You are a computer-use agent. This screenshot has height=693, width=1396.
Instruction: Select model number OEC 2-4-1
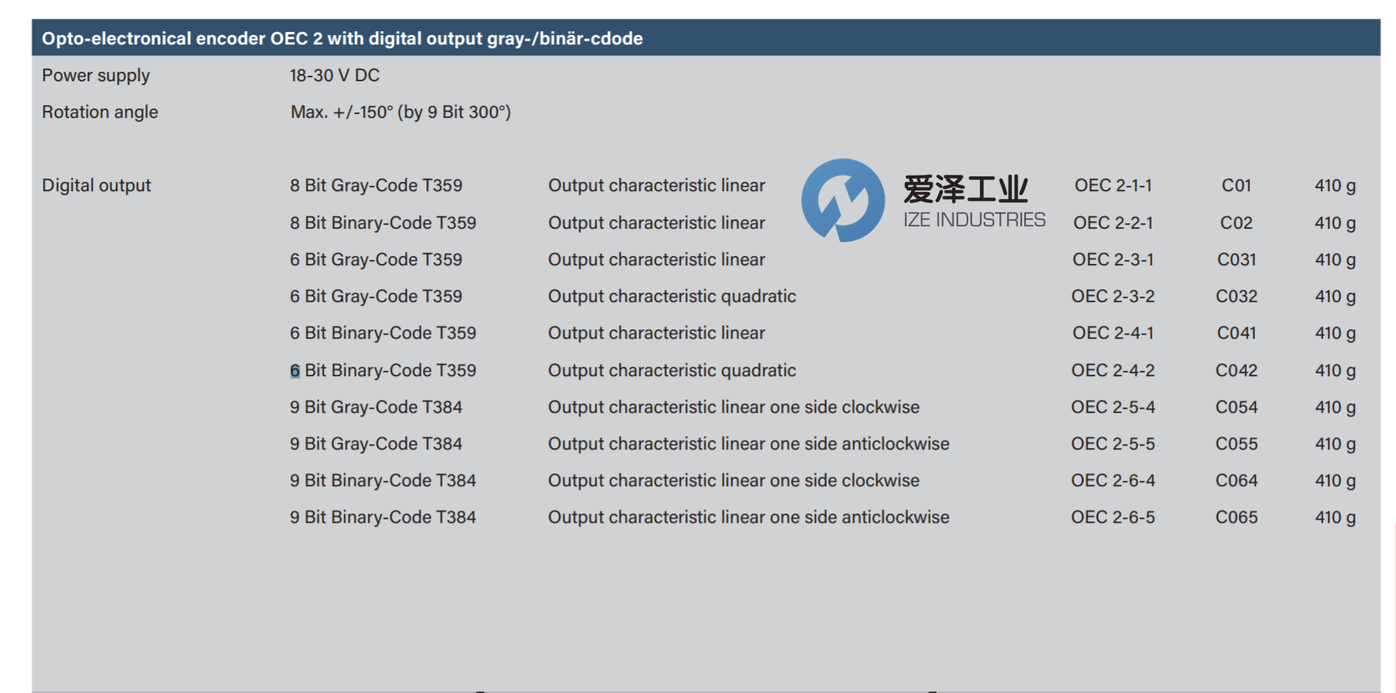point(1113,333)
